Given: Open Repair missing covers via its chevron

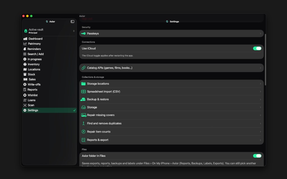Looking at the screenshot, I should coord(260,115).
